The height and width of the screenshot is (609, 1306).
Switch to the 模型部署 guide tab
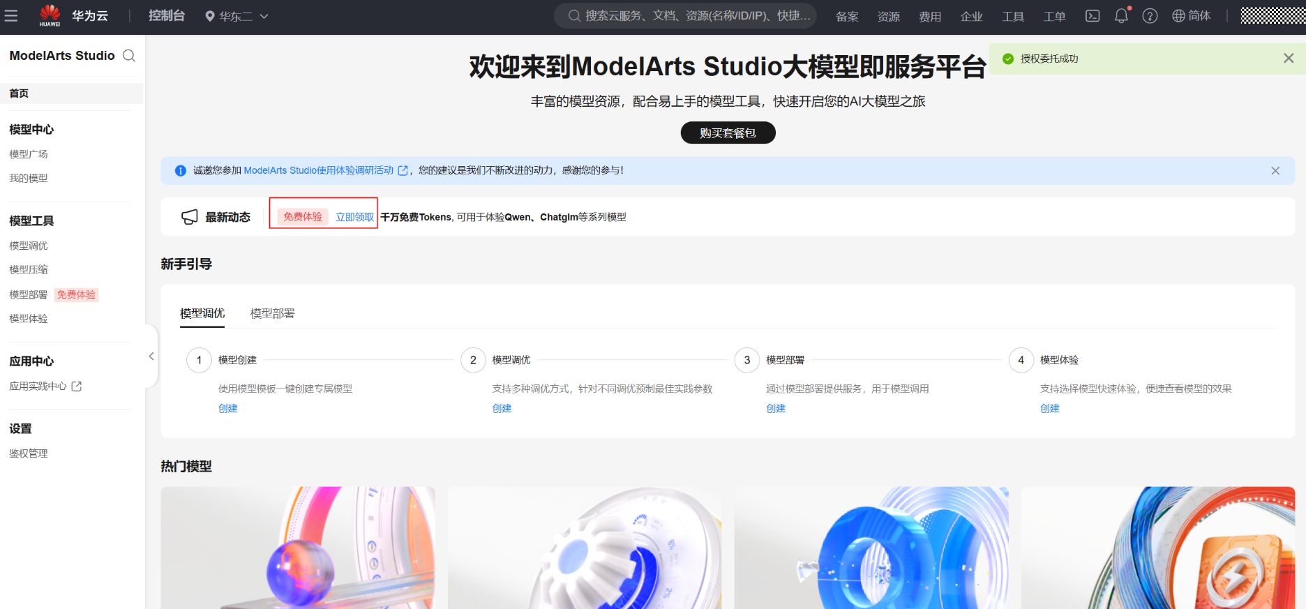point(272,314)
